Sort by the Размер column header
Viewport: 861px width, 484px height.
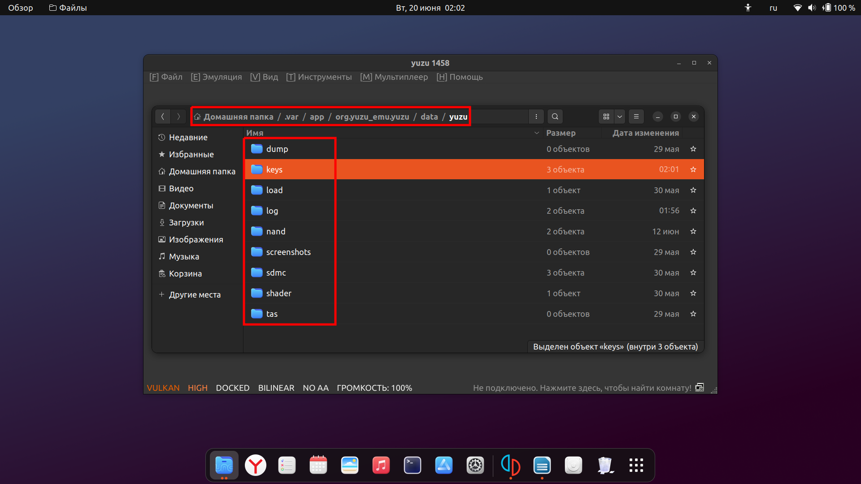[572, 133]
